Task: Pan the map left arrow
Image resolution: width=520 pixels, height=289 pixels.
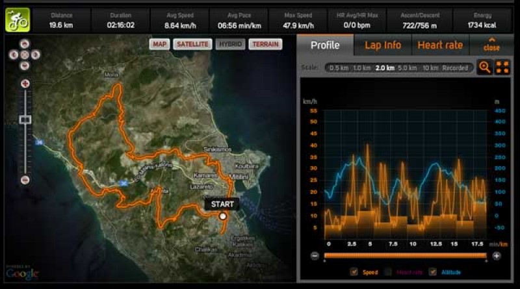Action: (x=13, y=55)
